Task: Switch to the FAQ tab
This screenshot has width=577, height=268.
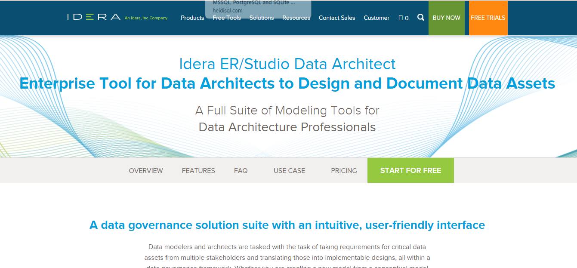Action: click(x=241, y=170)
